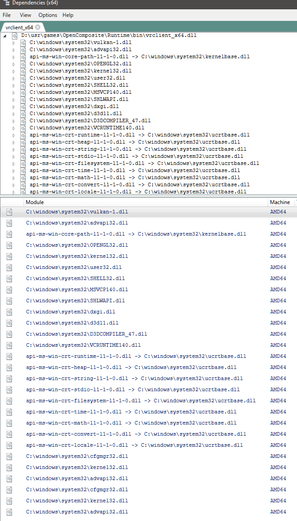Open the Help menu
The image size is (297, 521).
(x=68, y=15)
